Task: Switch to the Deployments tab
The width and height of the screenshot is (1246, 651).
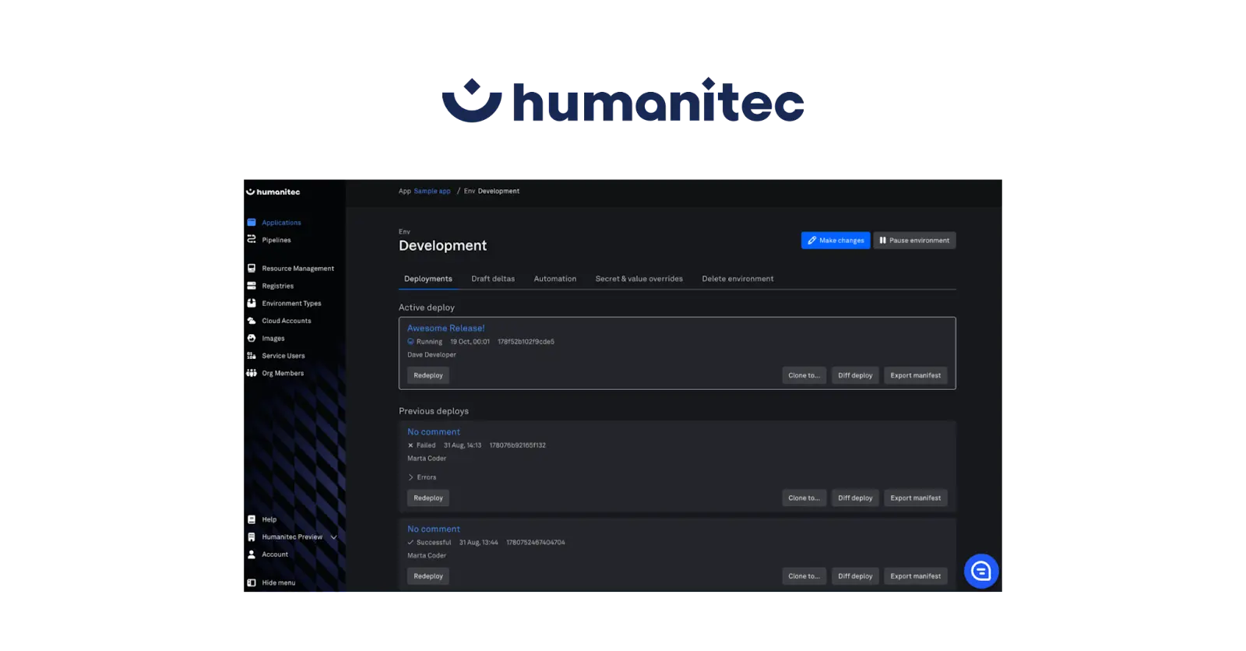Action: point(428,279)
